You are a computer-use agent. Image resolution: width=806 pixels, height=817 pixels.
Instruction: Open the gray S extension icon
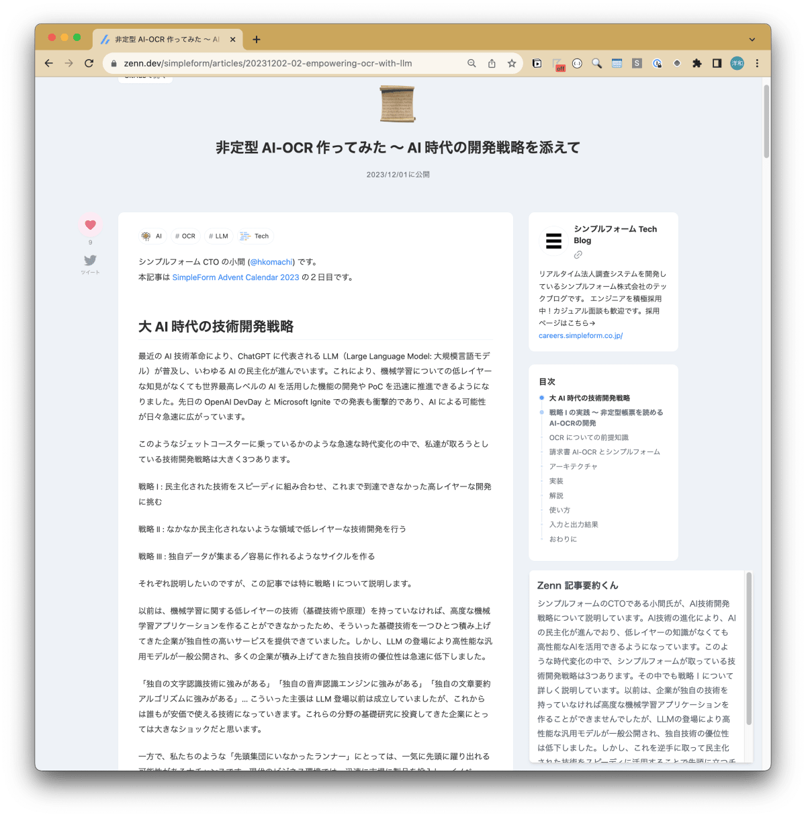point(637,63)
